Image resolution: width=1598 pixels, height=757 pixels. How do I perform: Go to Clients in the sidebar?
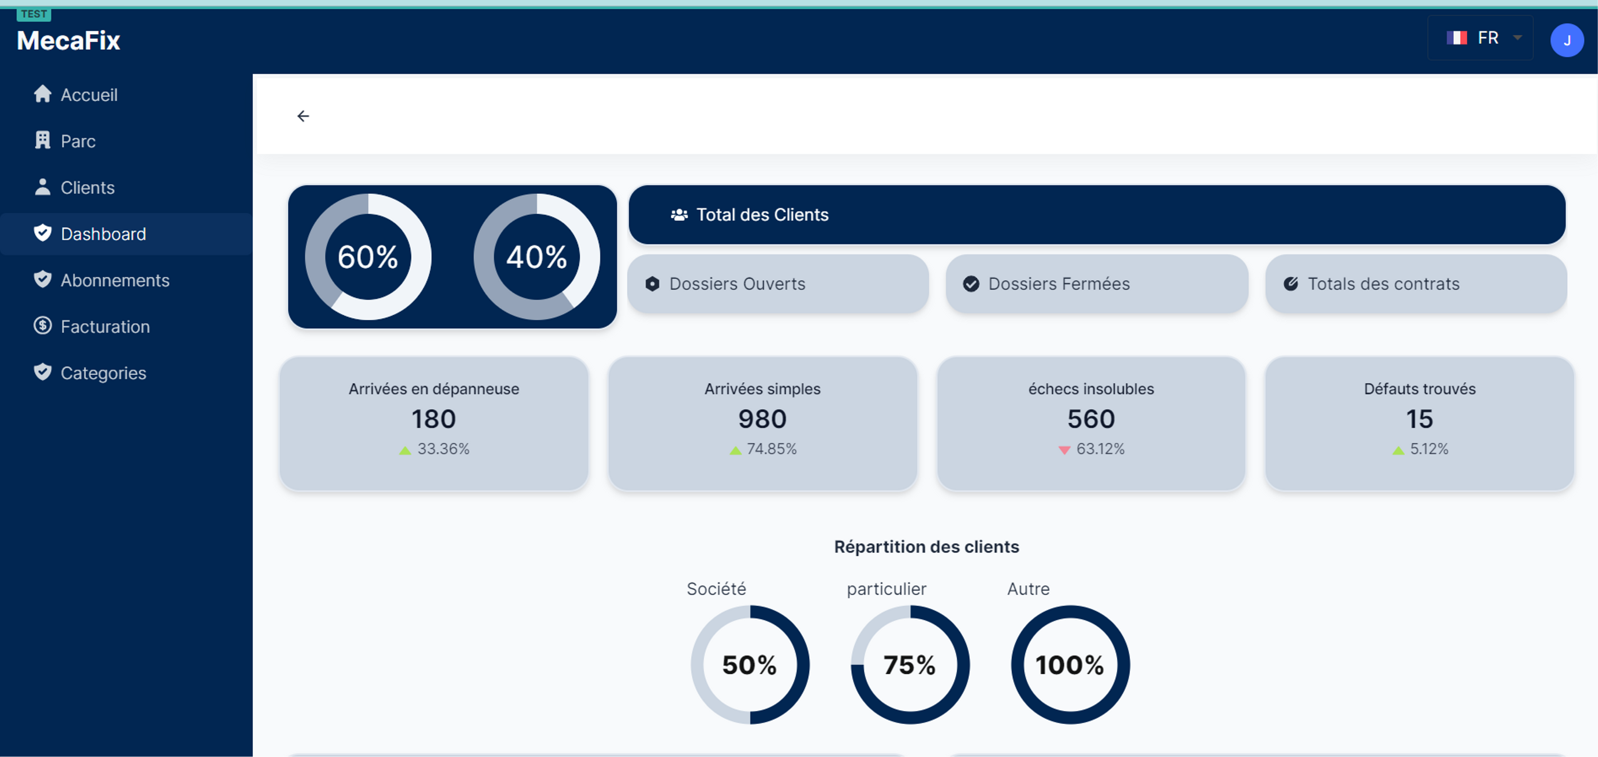(126, 187)
